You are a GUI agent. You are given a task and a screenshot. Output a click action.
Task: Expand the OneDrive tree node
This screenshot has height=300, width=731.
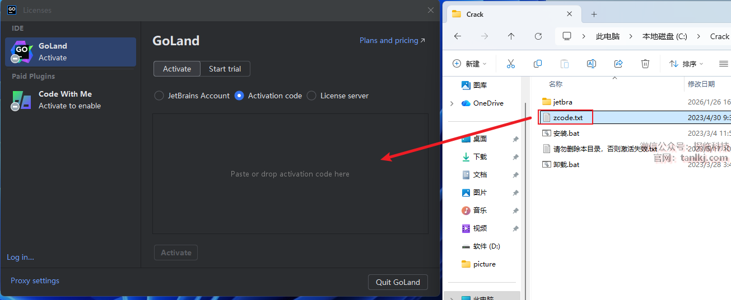(x=452, y=103)
